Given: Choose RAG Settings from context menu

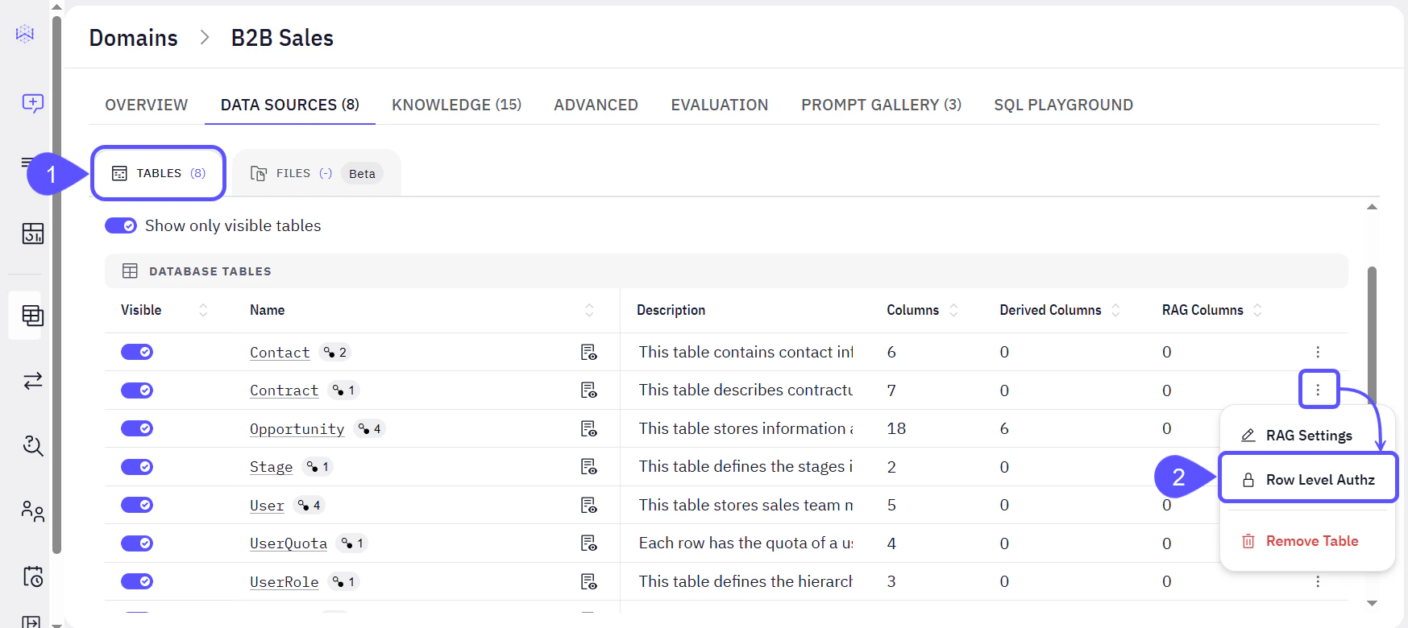Looking at the screenshot, I should (1307, 436).
